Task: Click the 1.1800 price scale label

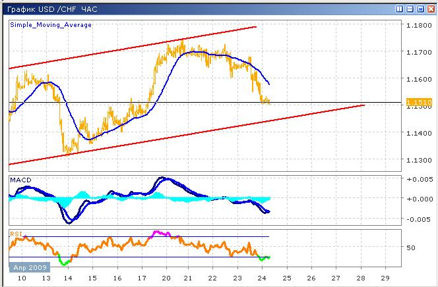Action: (x=418, y=25)
